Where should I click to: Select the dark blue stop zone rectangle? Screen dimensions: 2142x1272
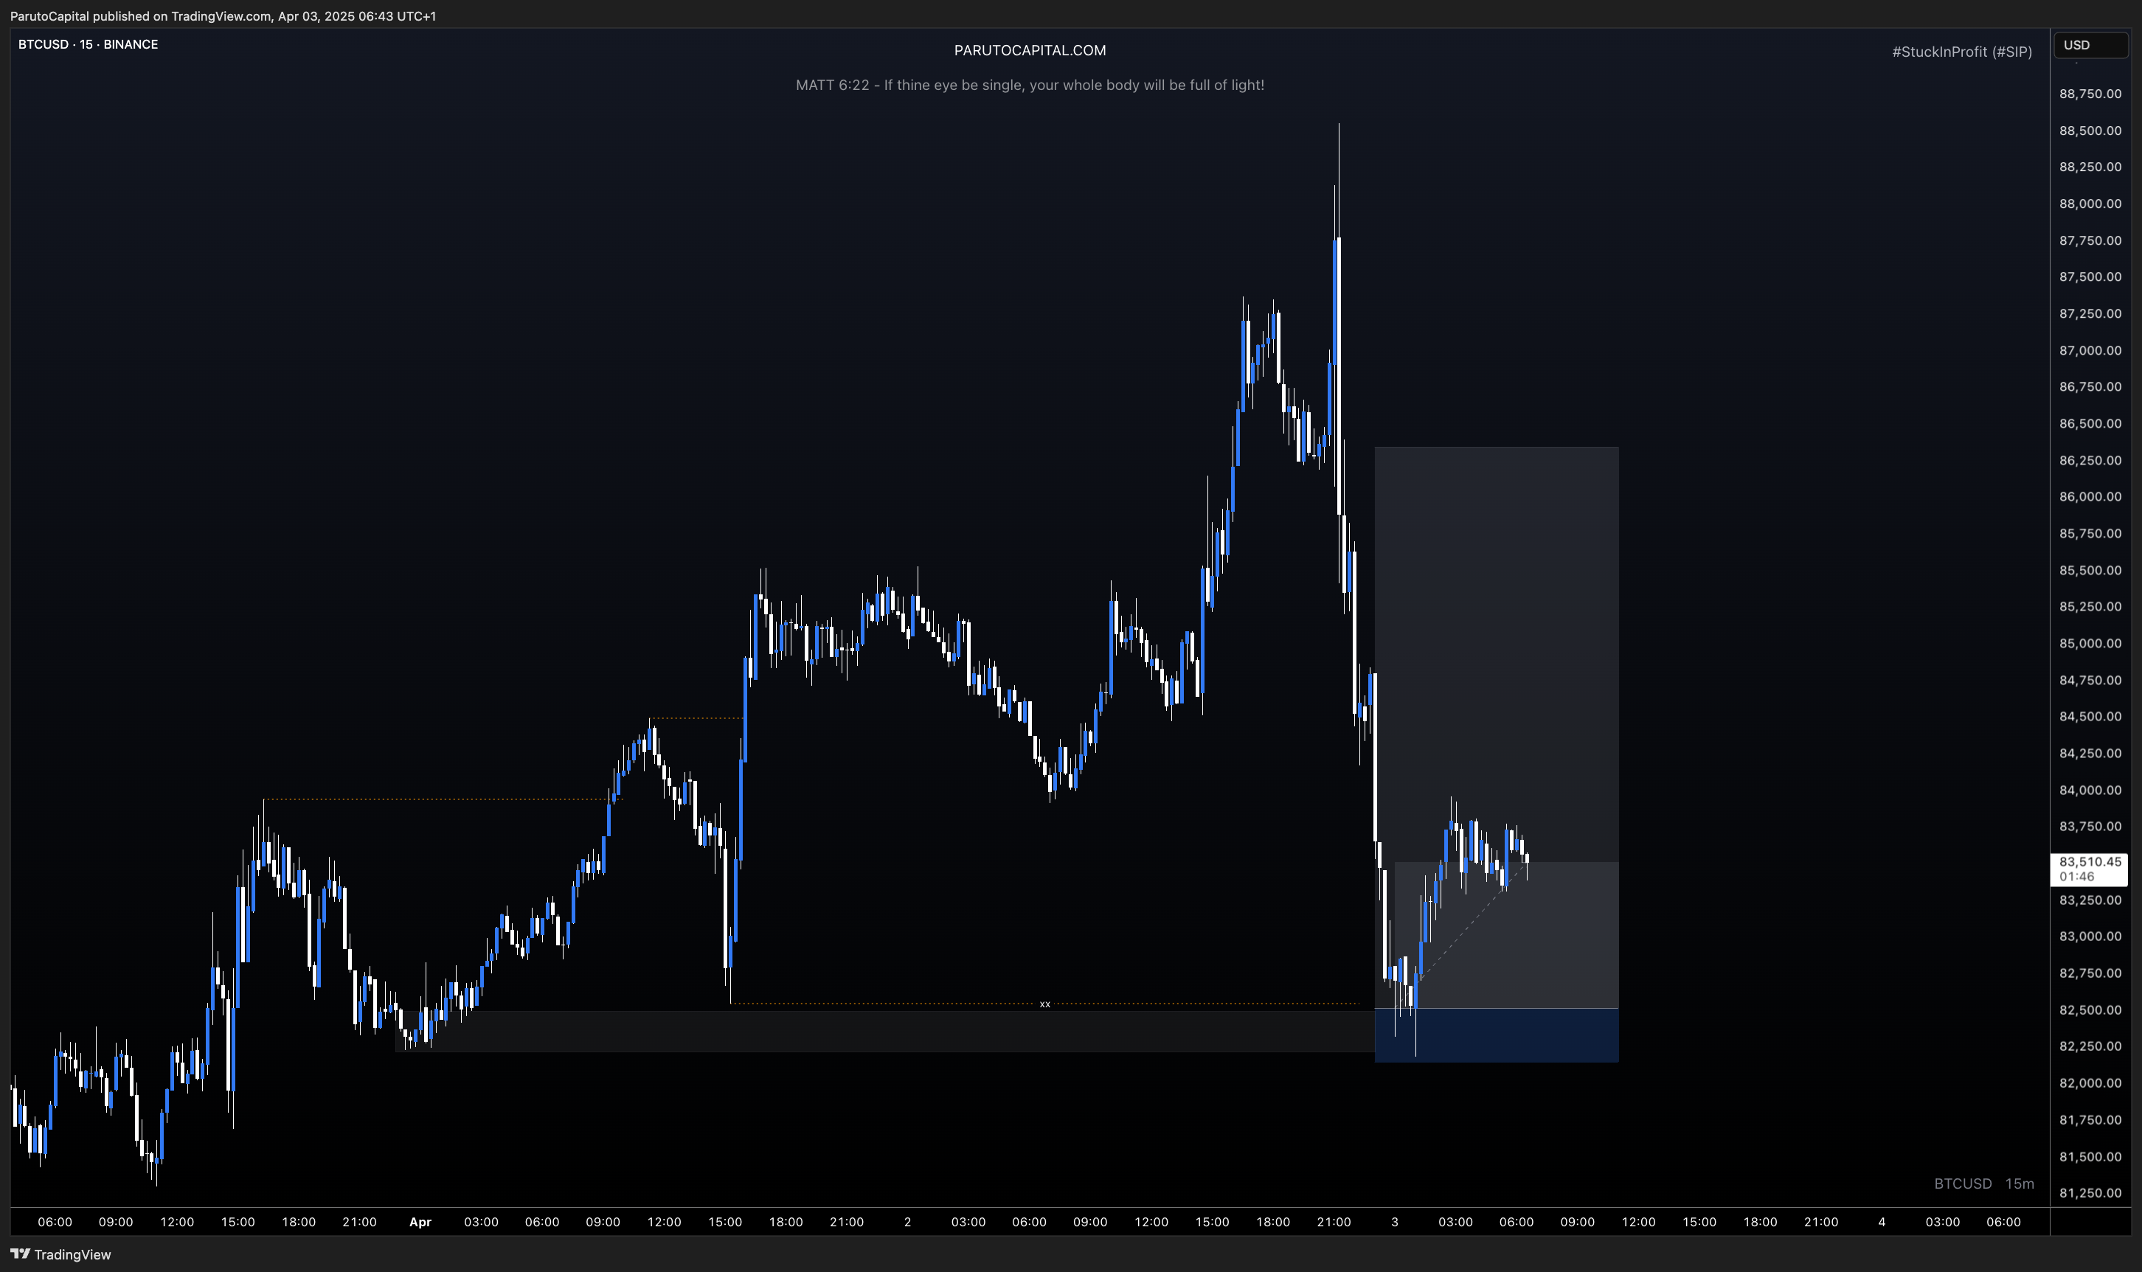coord(1496,1035)
